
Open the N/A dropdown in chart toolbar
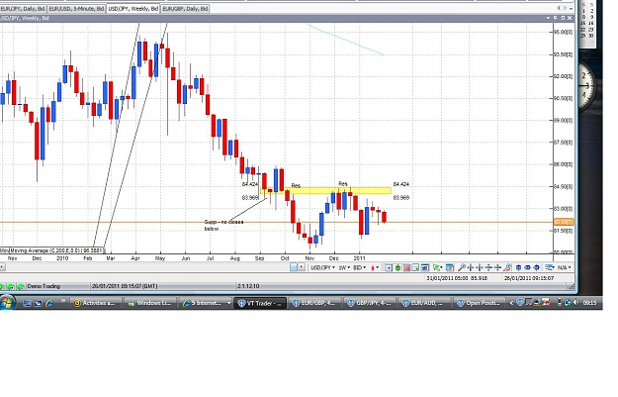tap(565, 268)
